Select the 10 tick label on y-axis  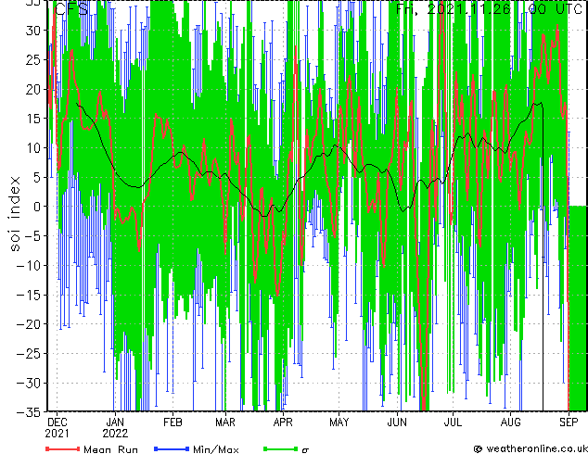click(x=32, y=148)
